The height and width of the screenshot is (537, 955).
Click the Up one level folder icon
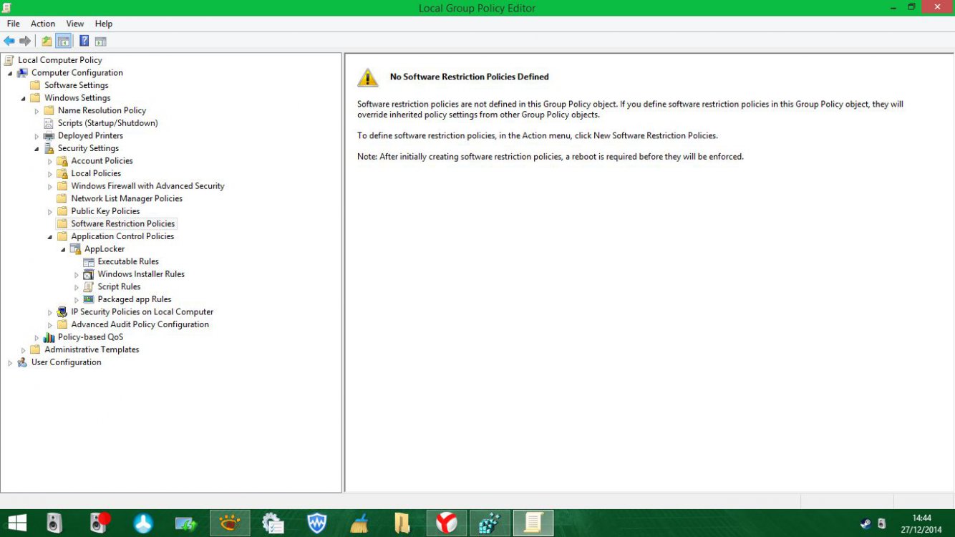(47, 41)
